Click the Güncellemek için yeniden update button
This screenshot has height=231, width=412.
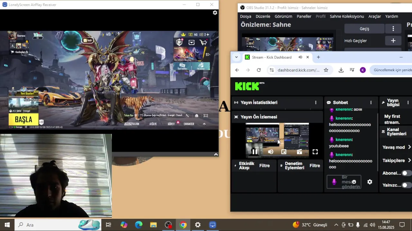391,70
